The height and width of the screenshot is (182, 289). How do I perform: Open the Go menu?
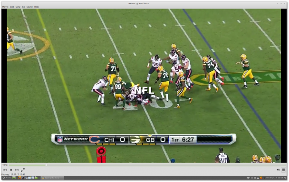[23, 7]
